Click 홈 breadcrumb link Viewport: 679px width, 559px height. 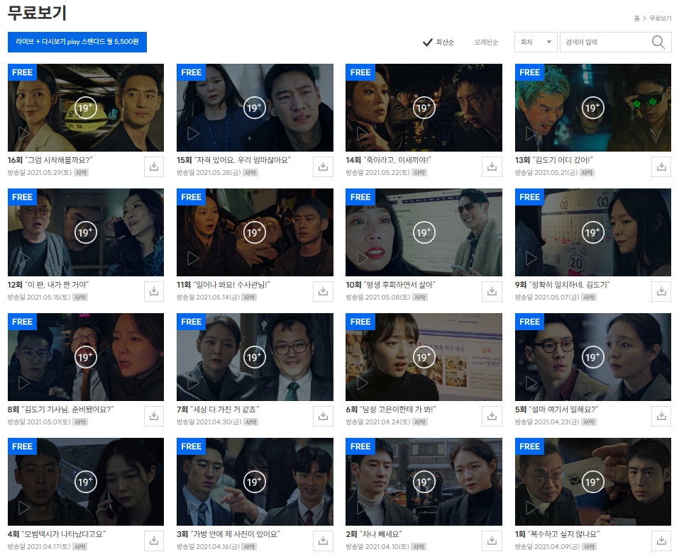click(637, 18)
